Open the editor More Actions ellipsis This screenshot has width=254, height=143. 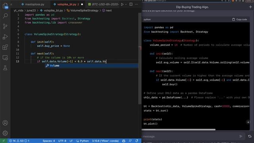tap(137, 4)
